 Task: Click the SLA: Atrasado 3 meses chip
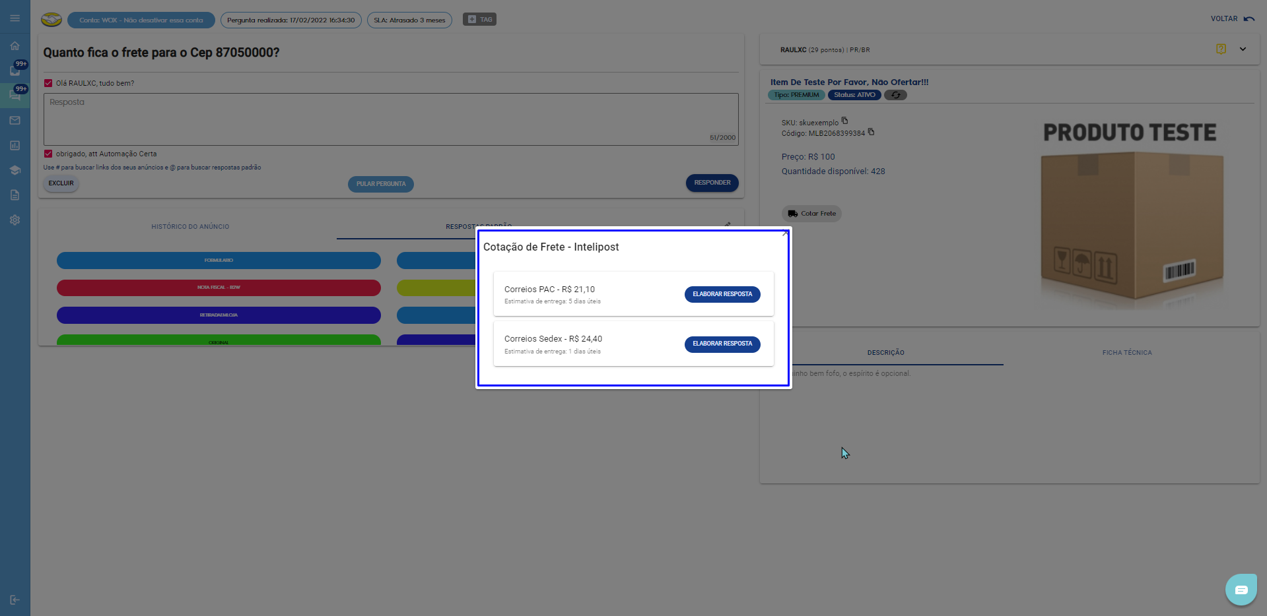[x=409, y=20]
